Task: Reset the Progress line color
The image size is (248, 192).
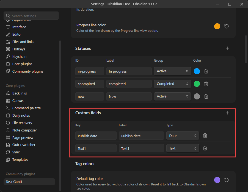Action: coord(227,26)
